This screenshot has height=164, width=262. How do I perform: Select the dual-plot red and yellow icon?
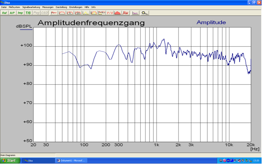pyautogui.click(x=102, y=13)
